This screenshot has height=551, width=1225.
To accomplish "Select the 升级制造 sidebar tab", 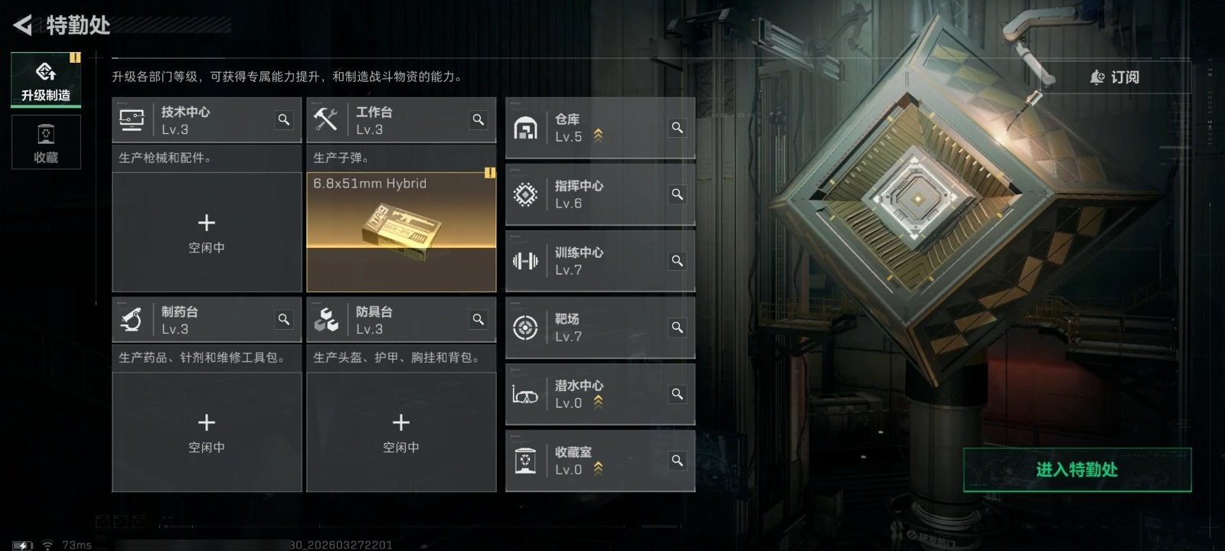I will [46, 80].
